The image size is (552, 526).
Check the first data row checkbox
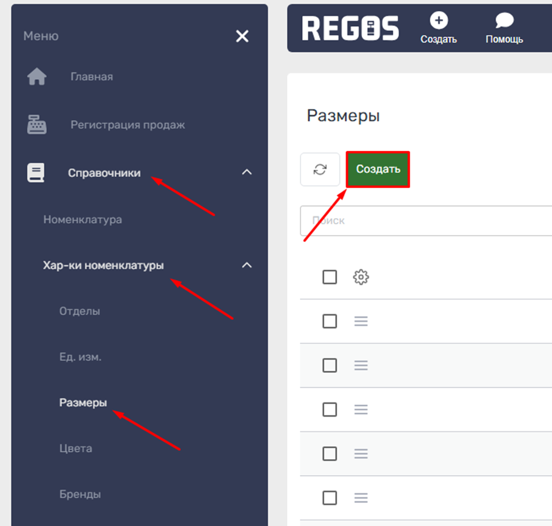pos(329,321)
